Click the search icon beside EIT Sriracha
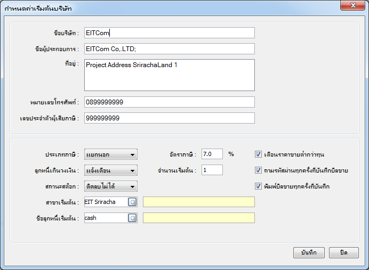 pyautogui.click(x=132, y=202)
